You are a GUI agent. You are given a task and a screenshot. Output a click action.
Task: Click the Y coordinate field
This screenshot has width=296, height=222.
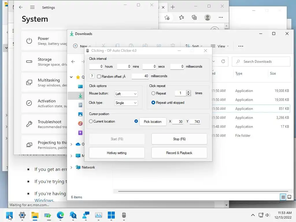[195, 122]
